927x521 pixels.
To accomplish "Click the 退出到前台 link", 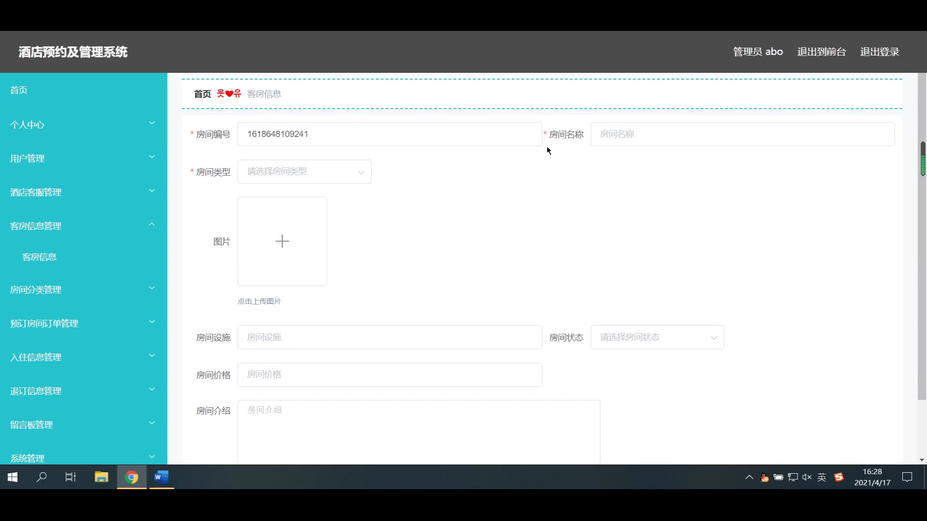I will [x=821, y=52].
